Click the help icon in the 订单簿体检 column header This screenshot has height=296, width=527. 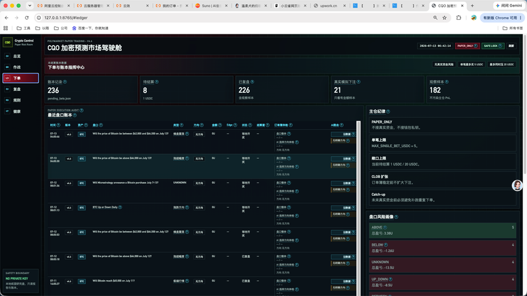click(x=291, y=125)
